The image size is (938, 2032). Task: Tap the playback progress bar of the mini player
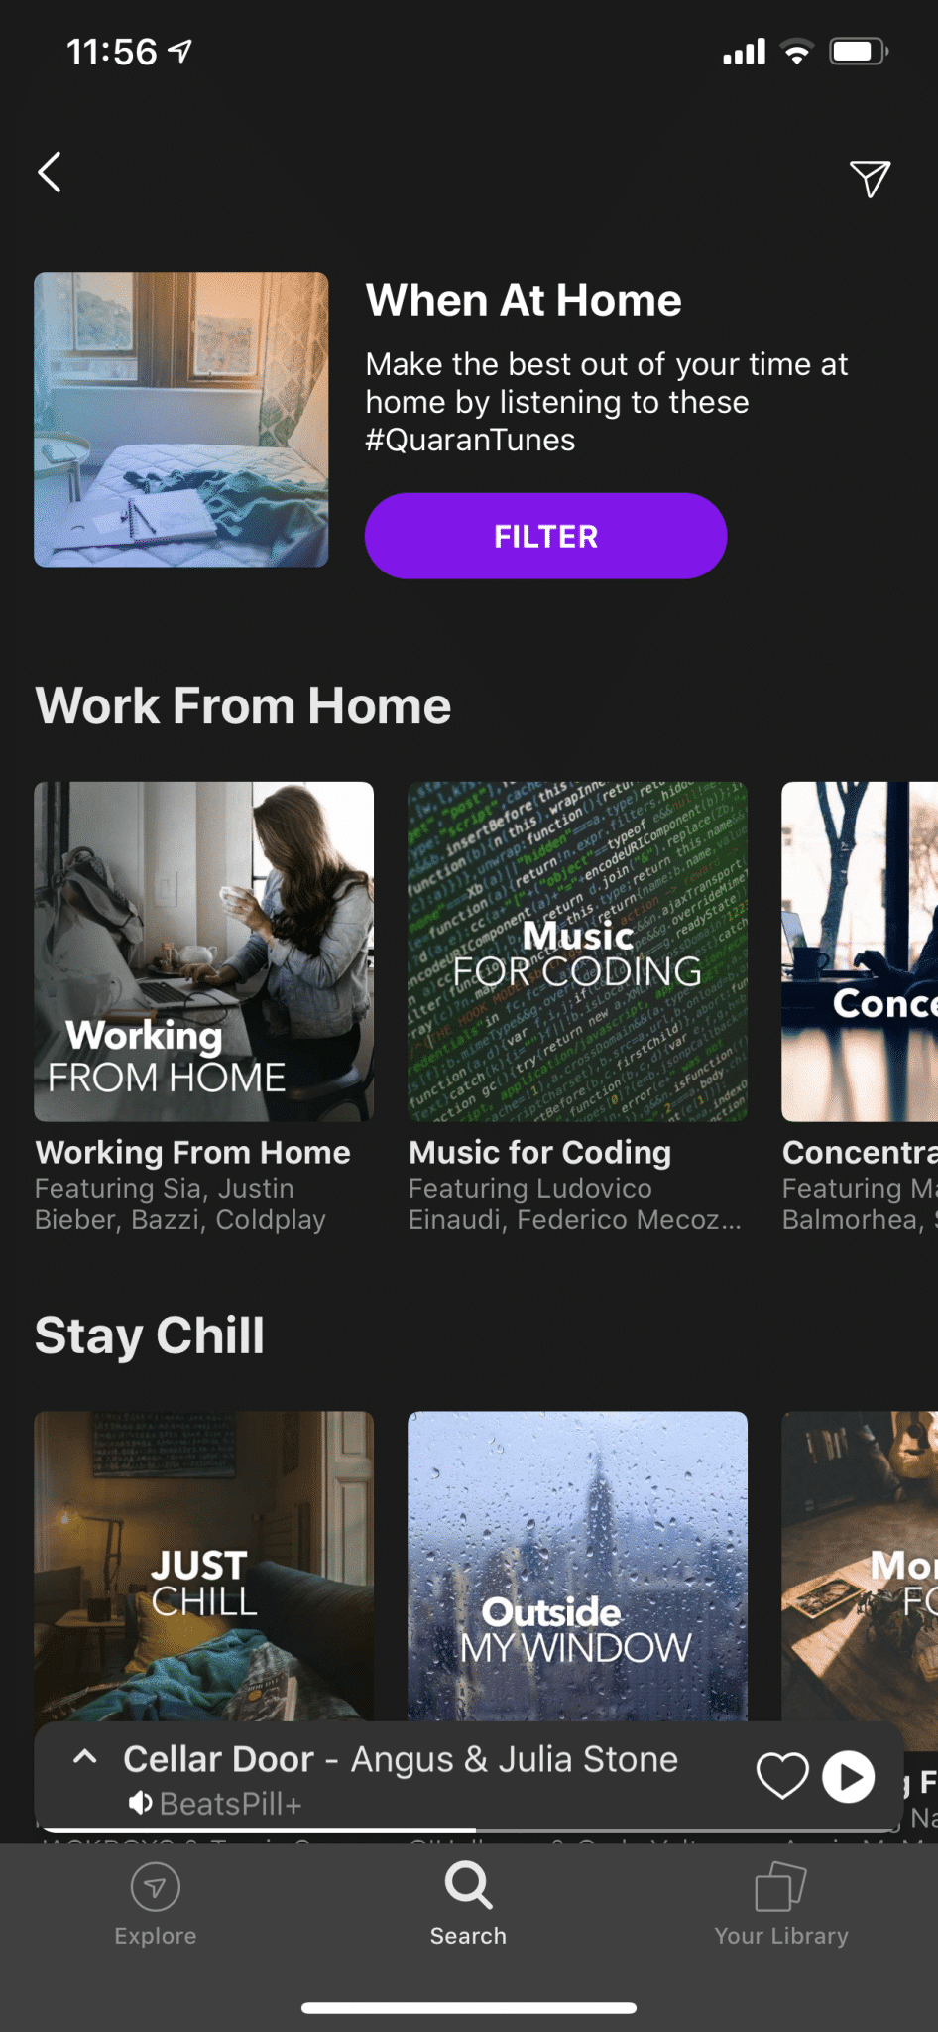pos(468,1829)
